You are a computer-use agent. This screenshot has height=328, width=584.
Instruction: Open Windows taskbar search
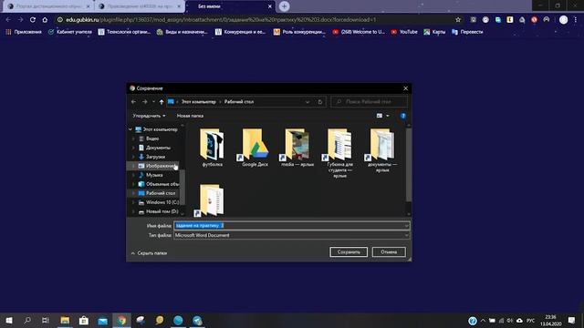[x=27, y=320]
